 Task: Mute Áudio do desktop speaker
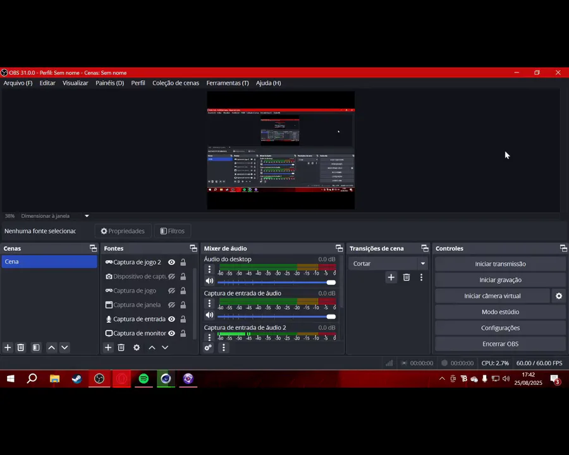pyautogui.click(x=209, y=281)
